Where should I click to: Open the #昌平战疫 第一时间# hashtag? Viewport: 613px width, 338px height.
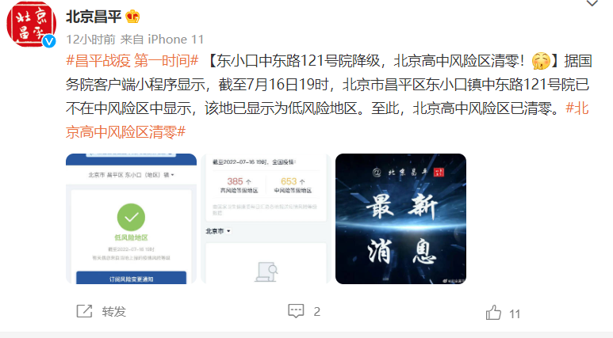click(132, 61)
